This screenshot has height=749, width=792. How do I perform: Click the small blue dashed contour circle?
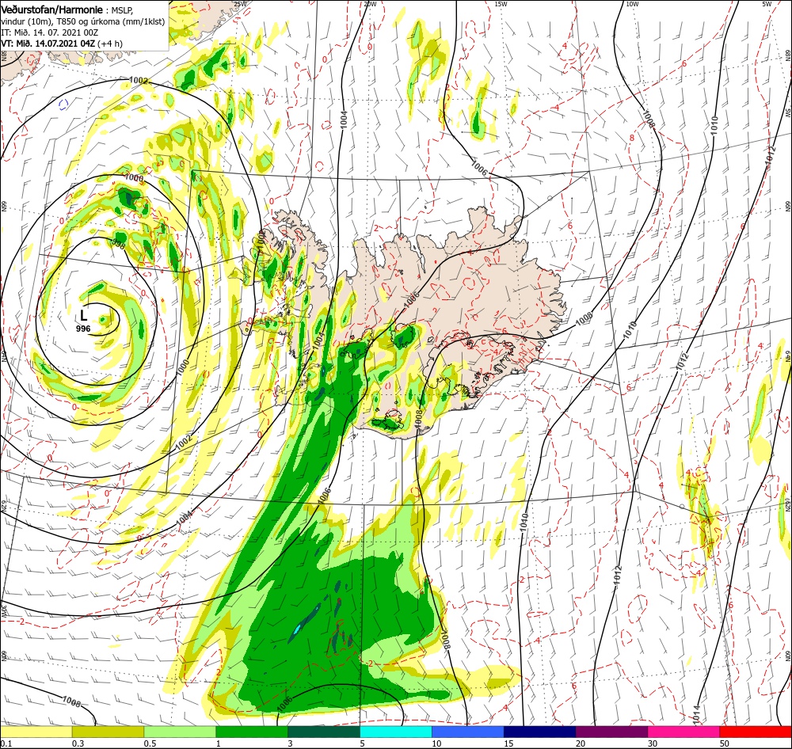pos(63,105)
